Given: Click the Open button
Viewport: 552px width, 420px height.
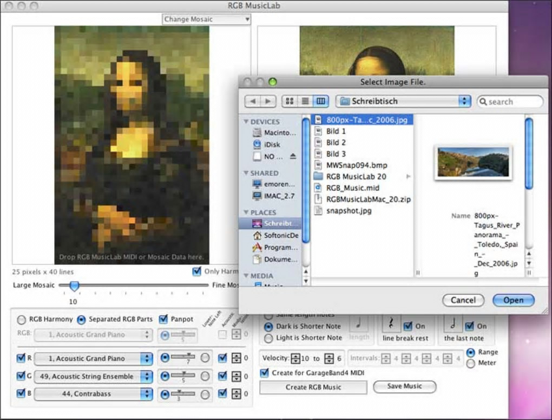Looking at the screenshot, I should click(x=514, y=300).
